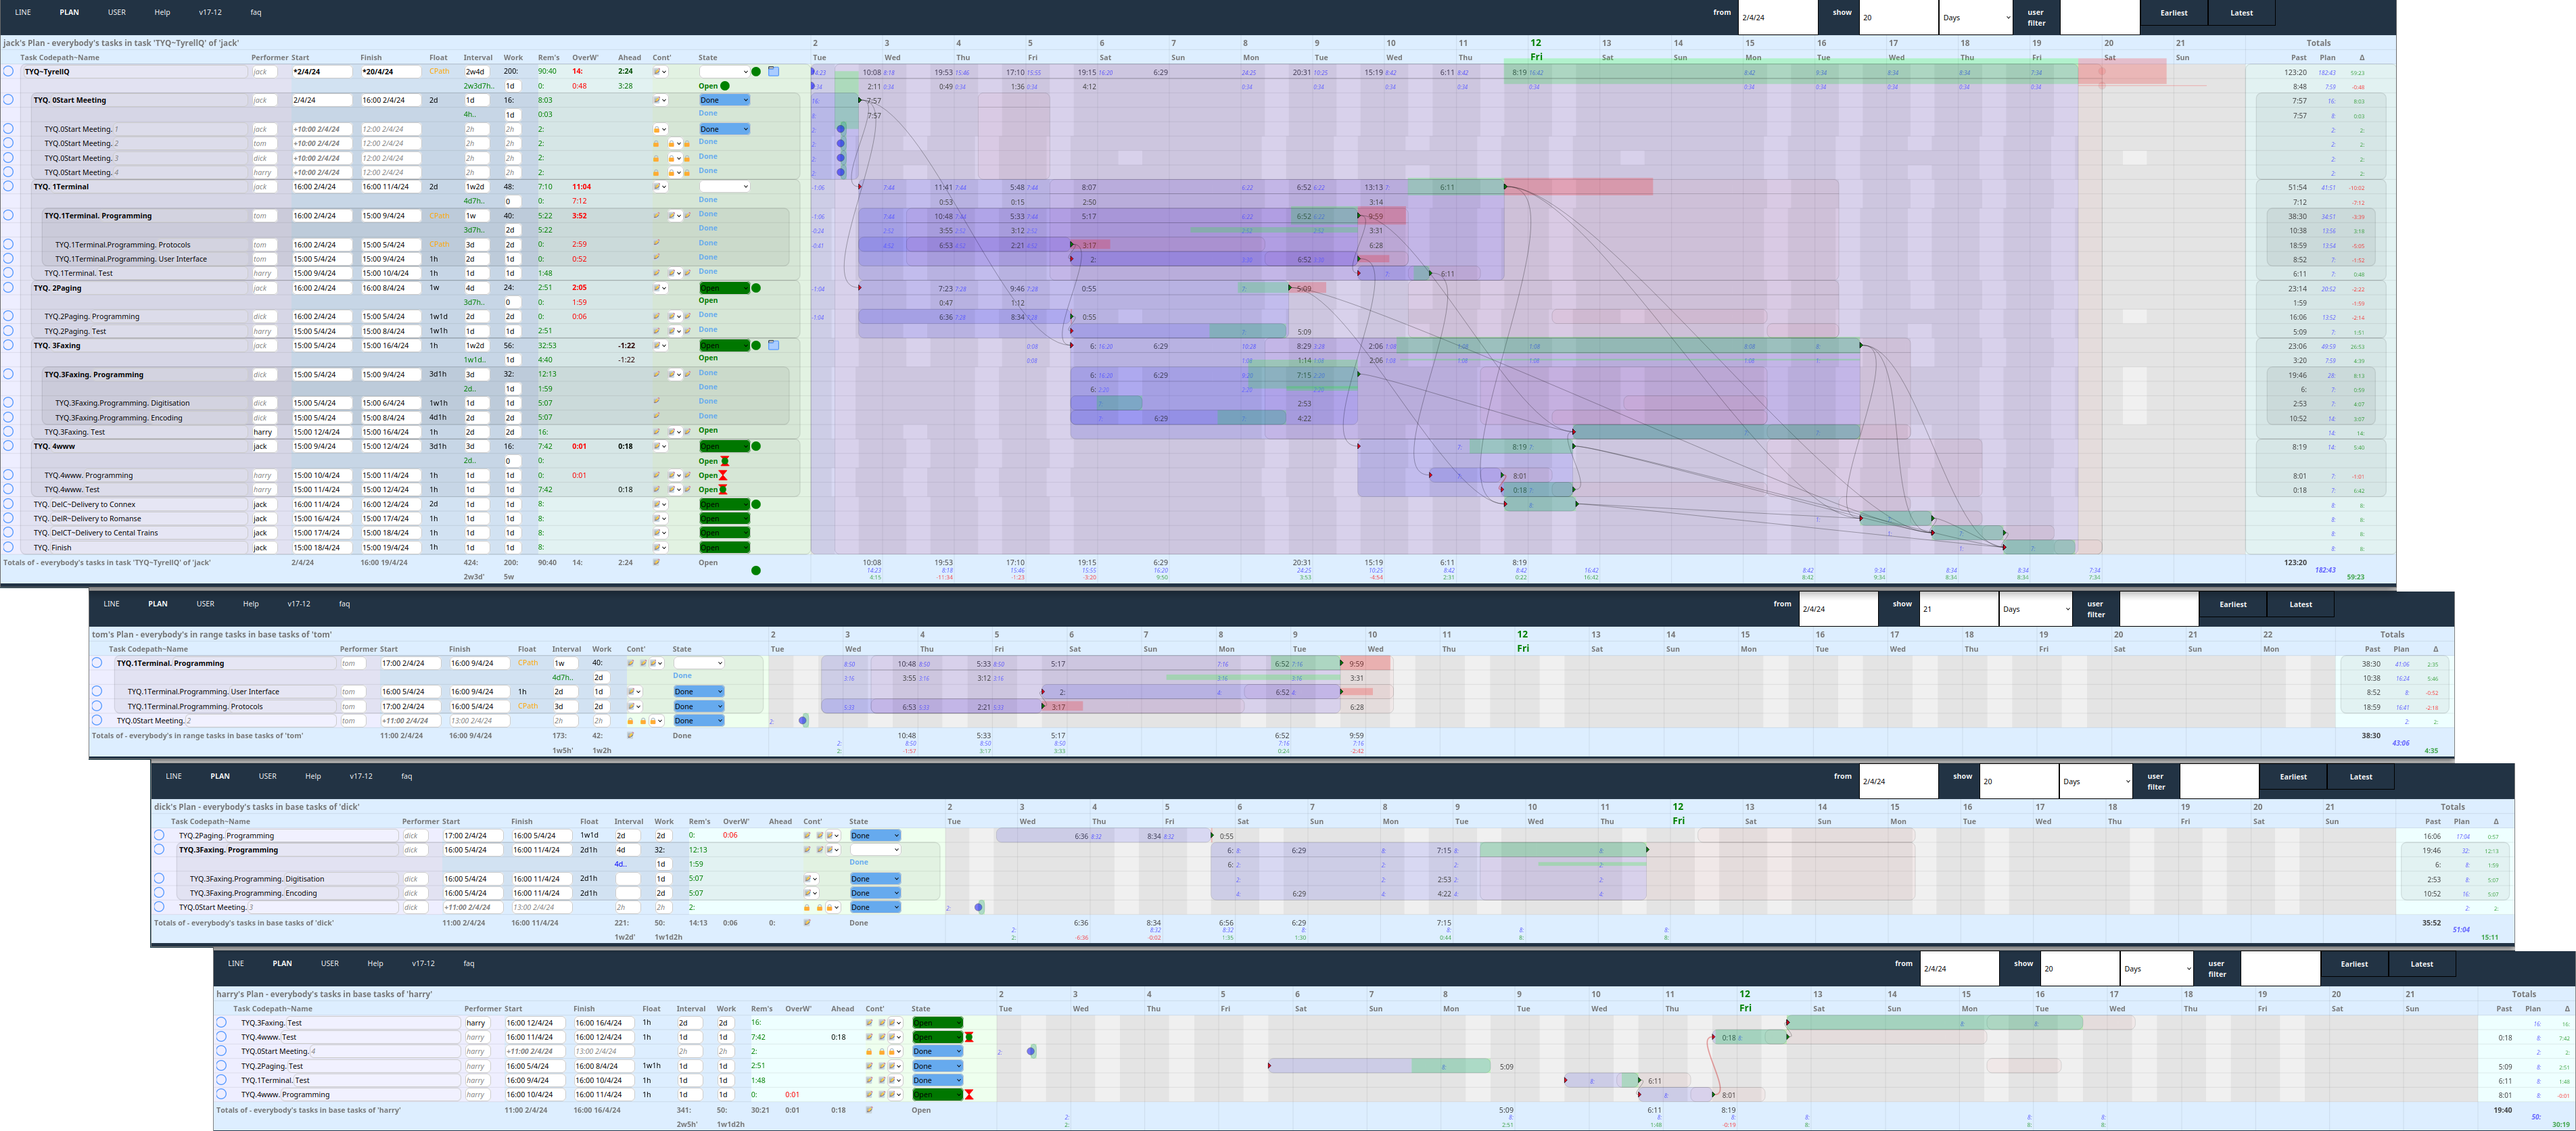Click the blue milestone dot in tom's plan timeline
Screen dimensions: 2576x1131
(803, 720)
